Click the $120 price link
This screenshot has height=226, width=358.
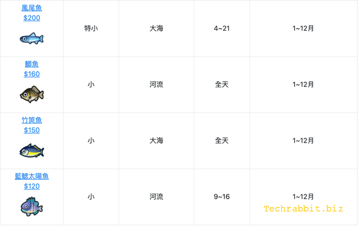pos(31,186)
